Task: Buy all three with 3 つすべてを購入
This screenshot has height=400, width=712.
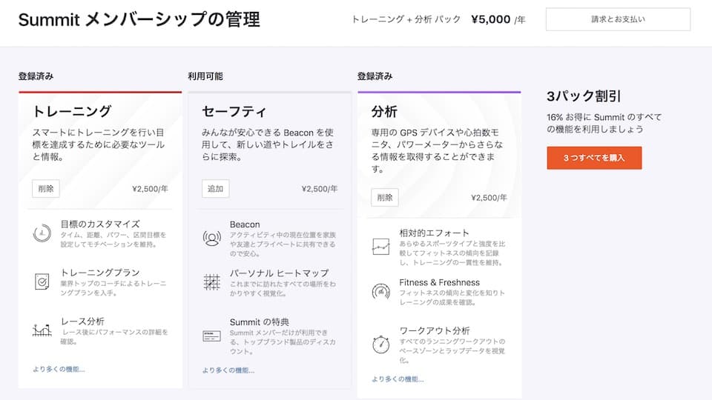Action: 594,158
